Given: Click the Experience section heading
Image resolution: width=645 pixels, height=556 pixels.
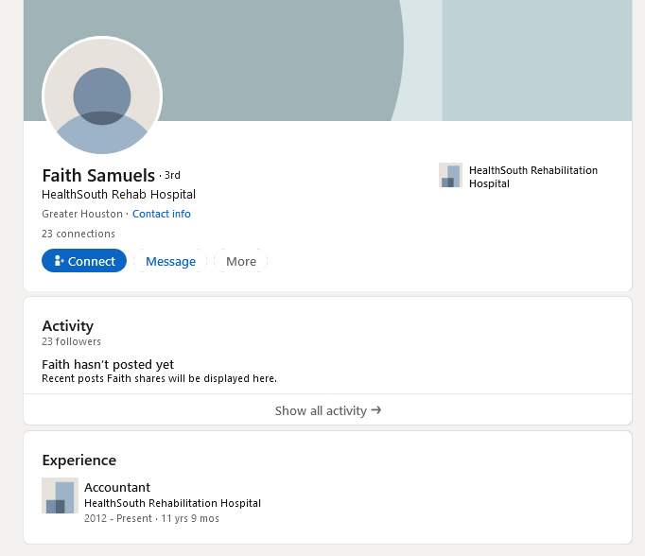Looking at the screenshot, I should tap(79, 460).
